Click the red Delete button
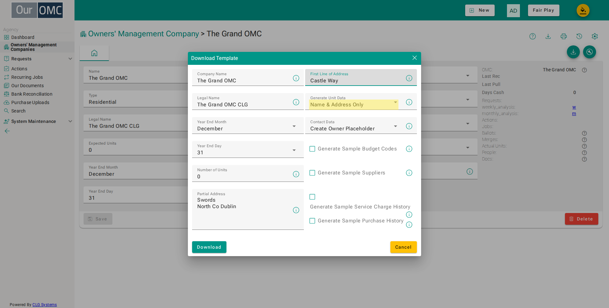The image size is (609, 308). pyautogui.click(x=581, y=219)
